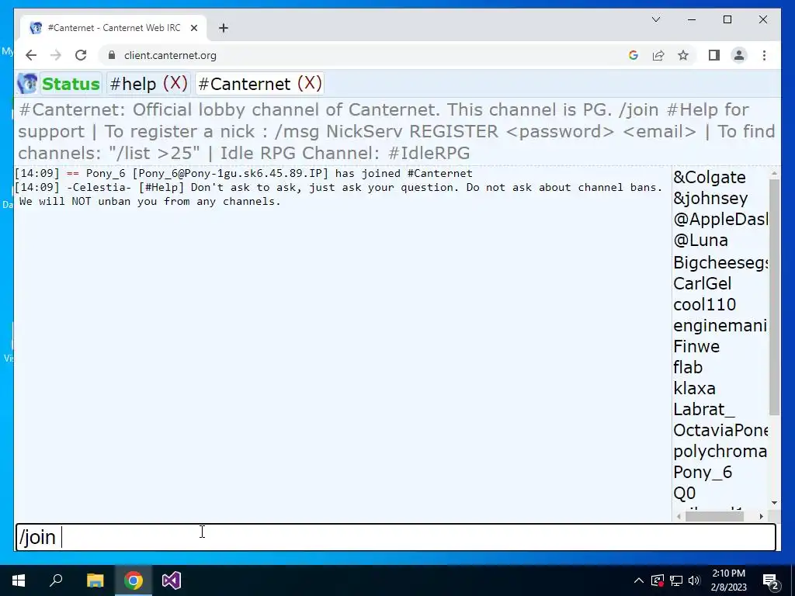Select user Pony_6 in nick list

[x=702, y=473]
